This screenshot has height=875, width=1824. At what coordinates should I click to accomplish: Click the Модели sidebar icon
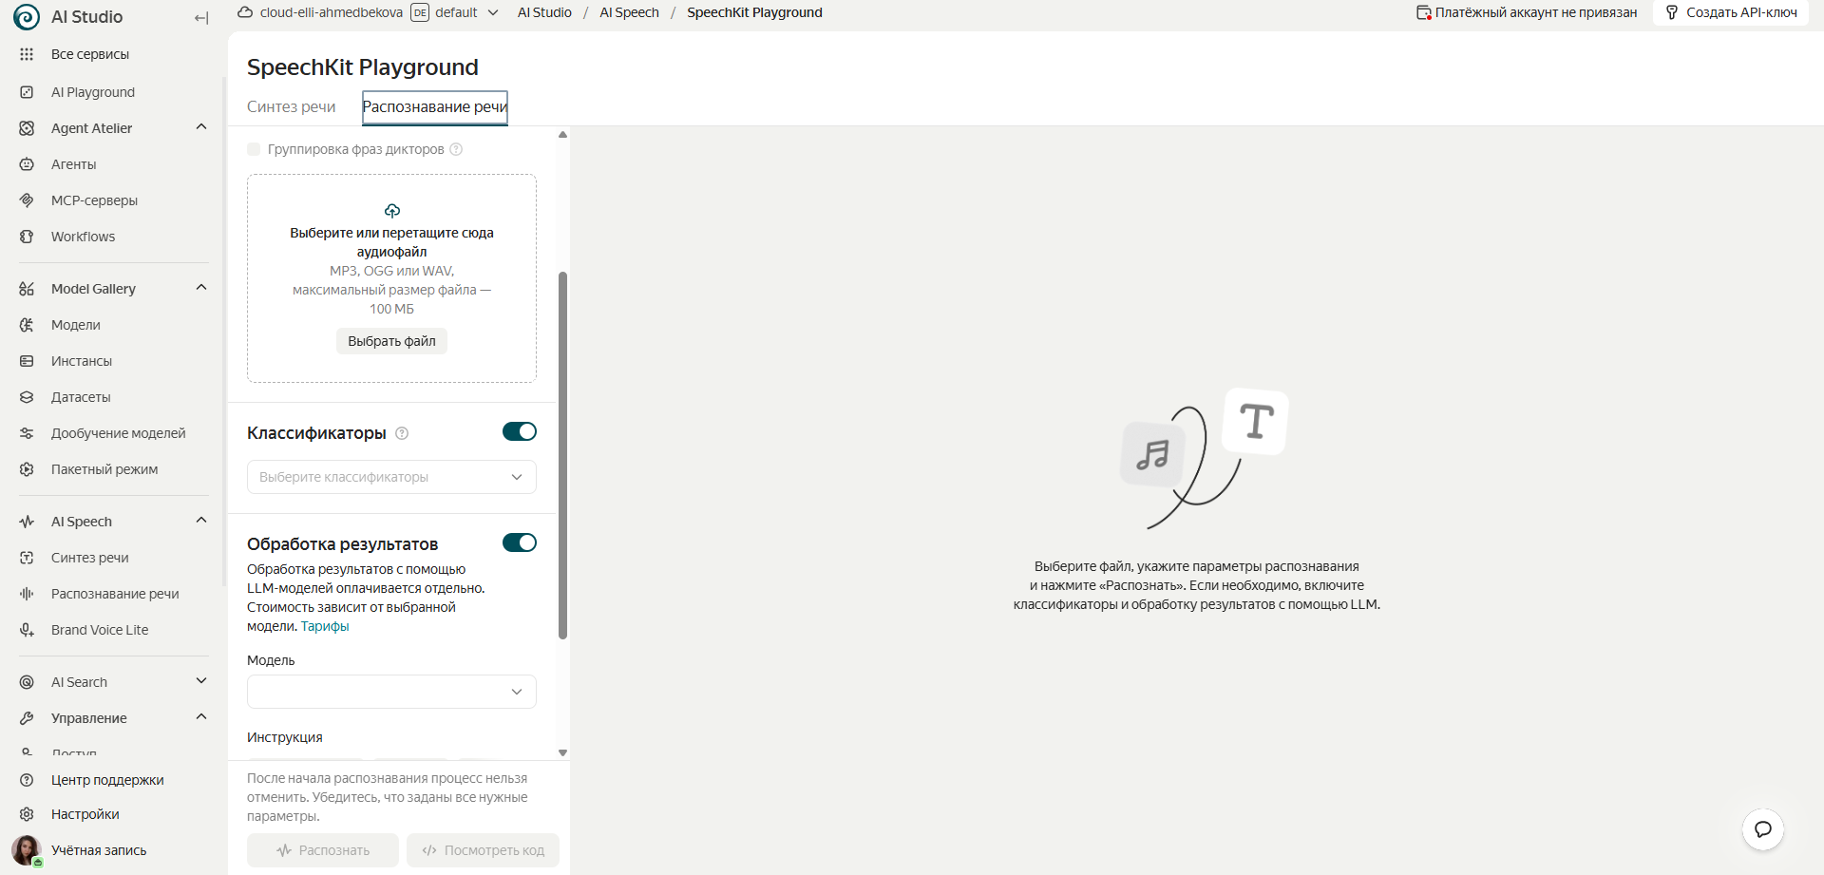[x=27, y=325]
